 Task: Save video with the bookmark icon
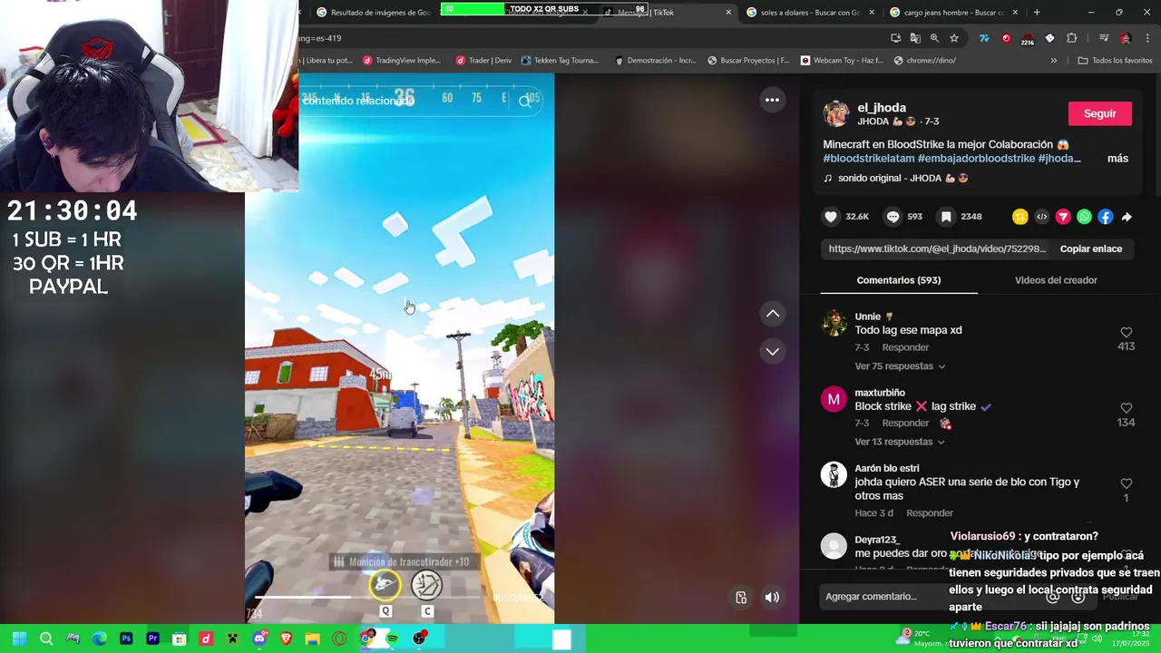946,217
